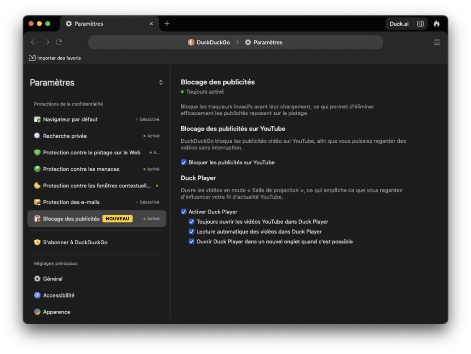Screen dimensions: 471x354
Task: Open Protection contre les fenêtres contextuelles settings
Action: click(x=97, y=185)
